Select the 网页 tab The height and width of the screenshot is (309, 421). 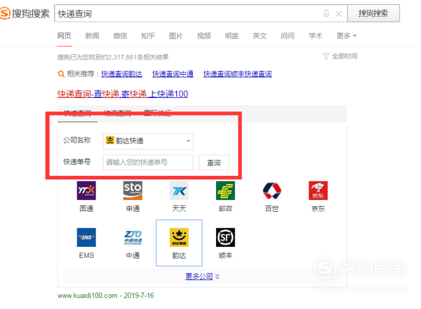[x=64, y=36]
